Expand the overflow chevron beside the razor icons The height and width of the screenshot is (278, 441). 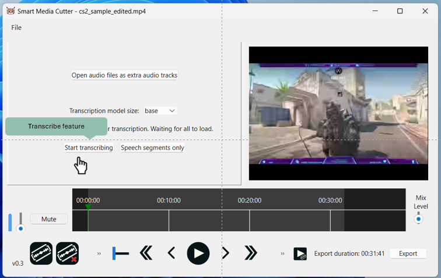click(99, 253)
